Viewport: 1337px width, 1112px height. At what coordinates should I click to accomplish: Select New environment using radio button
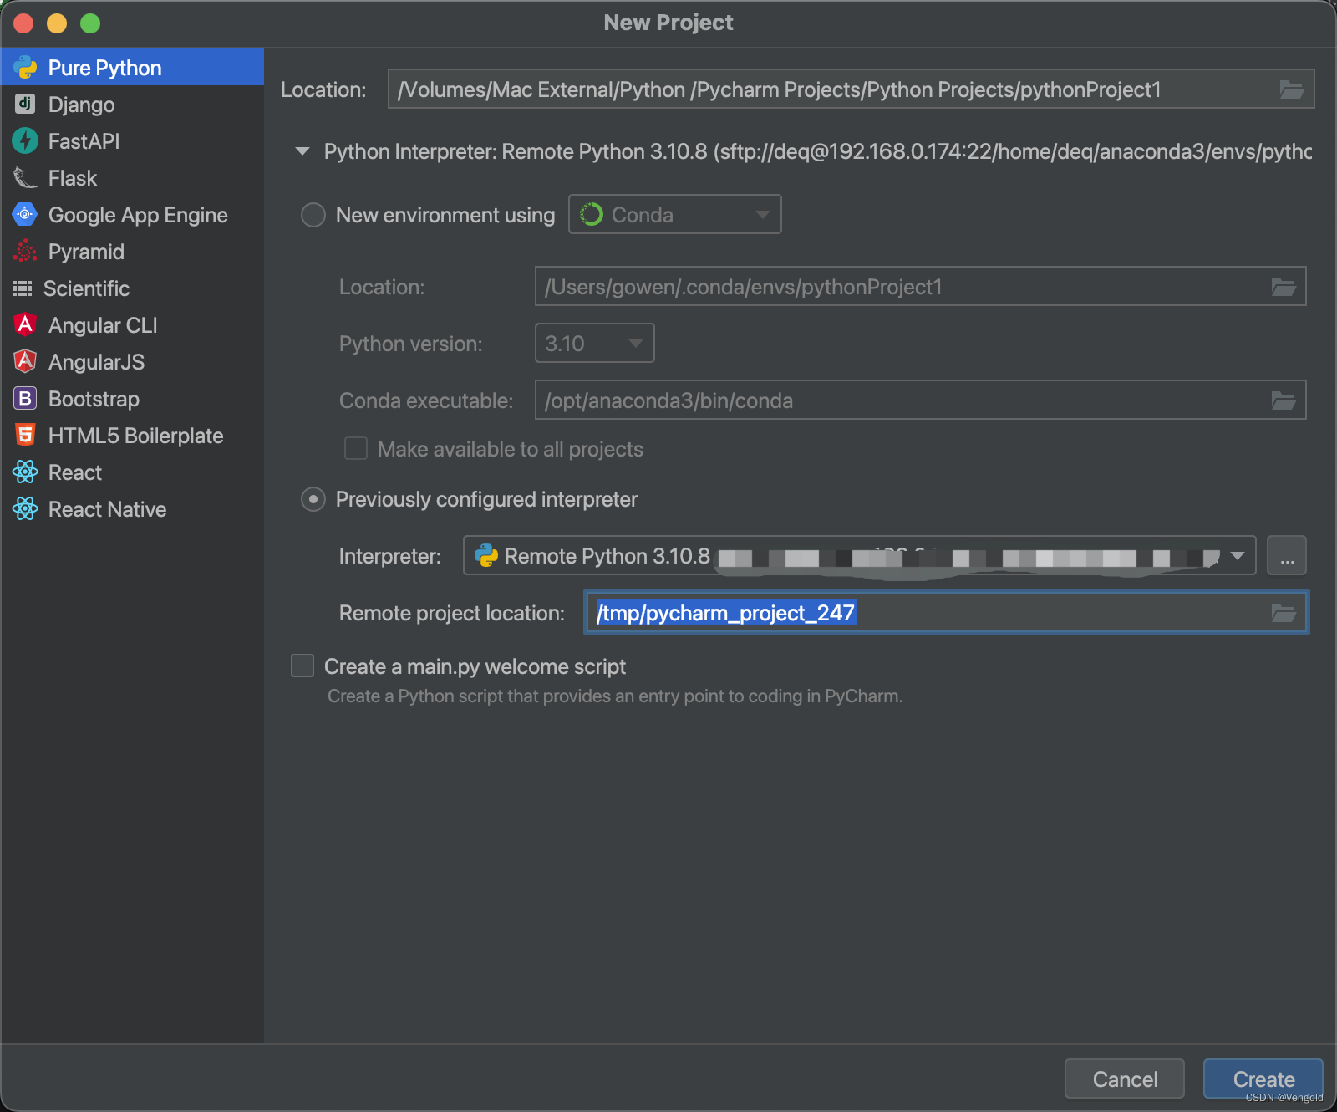click(313, 215)
